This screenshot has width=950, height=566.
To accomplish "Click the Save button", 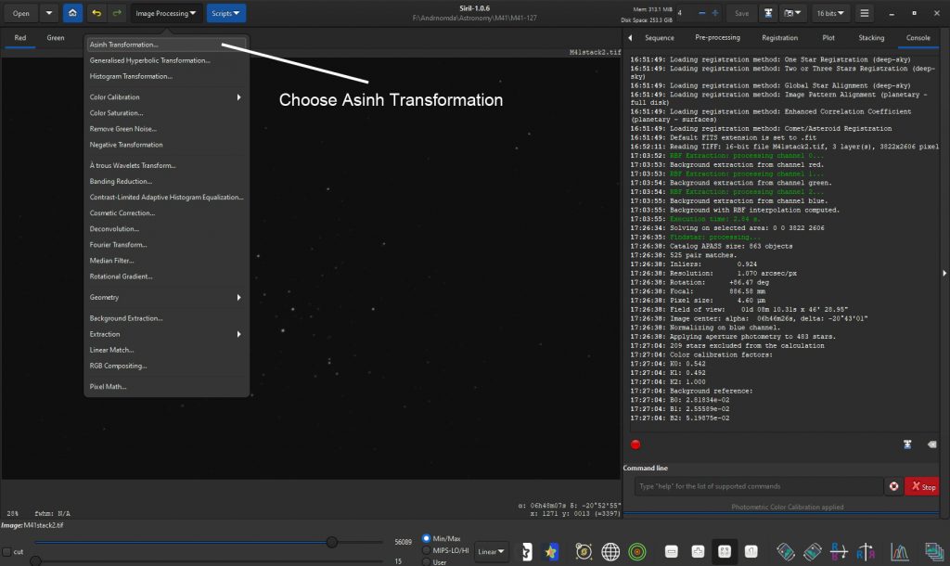I will click(741, 13).
